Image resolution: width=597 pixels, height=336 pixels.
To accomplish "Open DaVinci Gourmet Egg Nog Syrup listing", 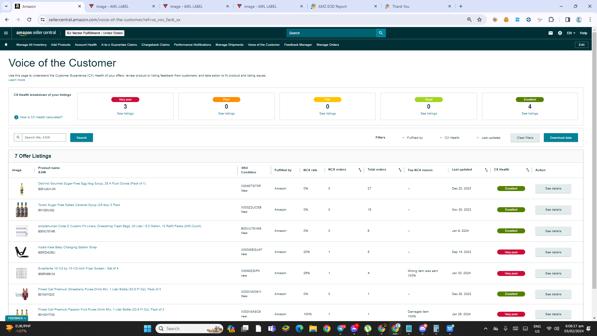I will 92,184.
